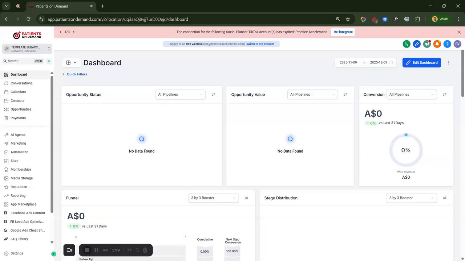Screen dimensions: 465x261
Task: Click the sidebar Search field
Action: tap(23, 61)
